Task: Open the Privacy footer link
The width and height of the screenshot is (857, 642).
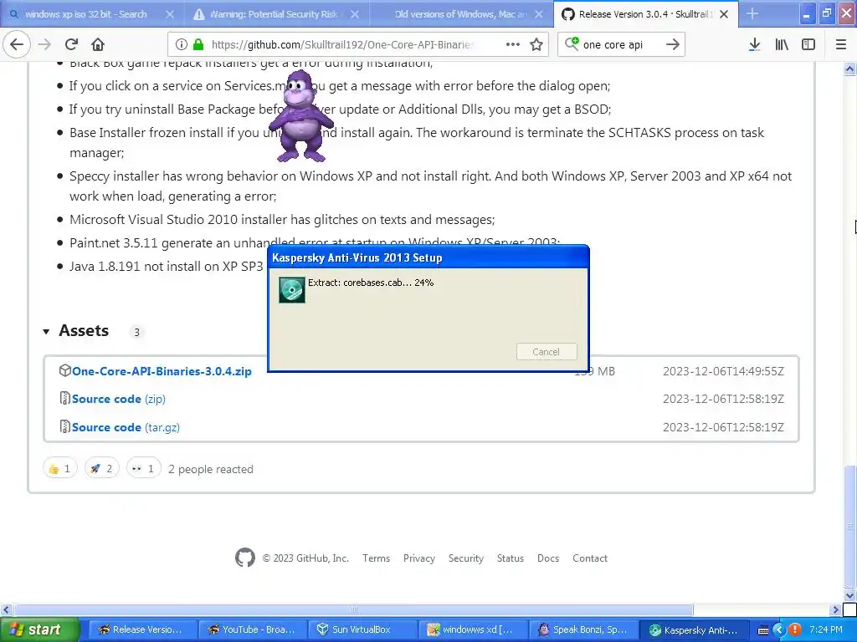Action: point(419,558)
